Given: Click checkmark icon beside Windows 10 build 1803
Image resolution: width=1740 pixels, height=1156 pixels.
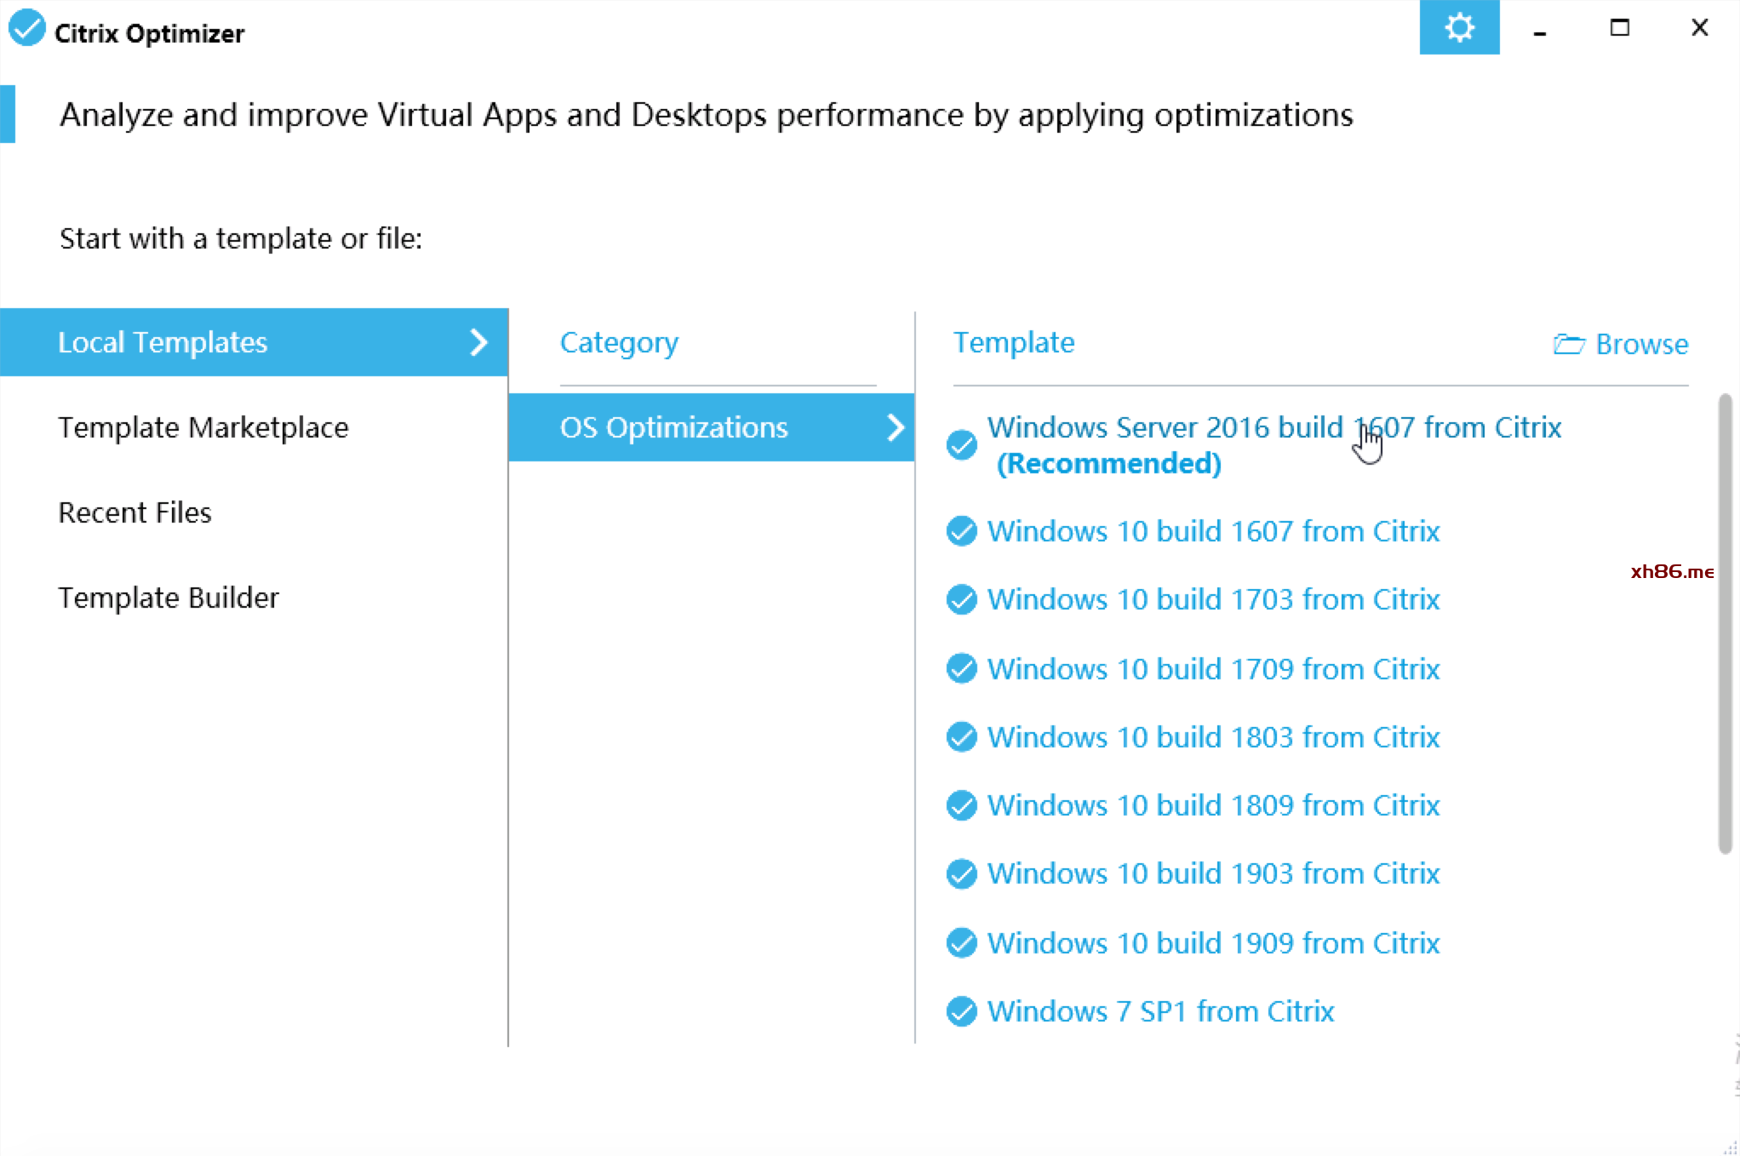Looking at the screenshot, I should tap(962, 737).
